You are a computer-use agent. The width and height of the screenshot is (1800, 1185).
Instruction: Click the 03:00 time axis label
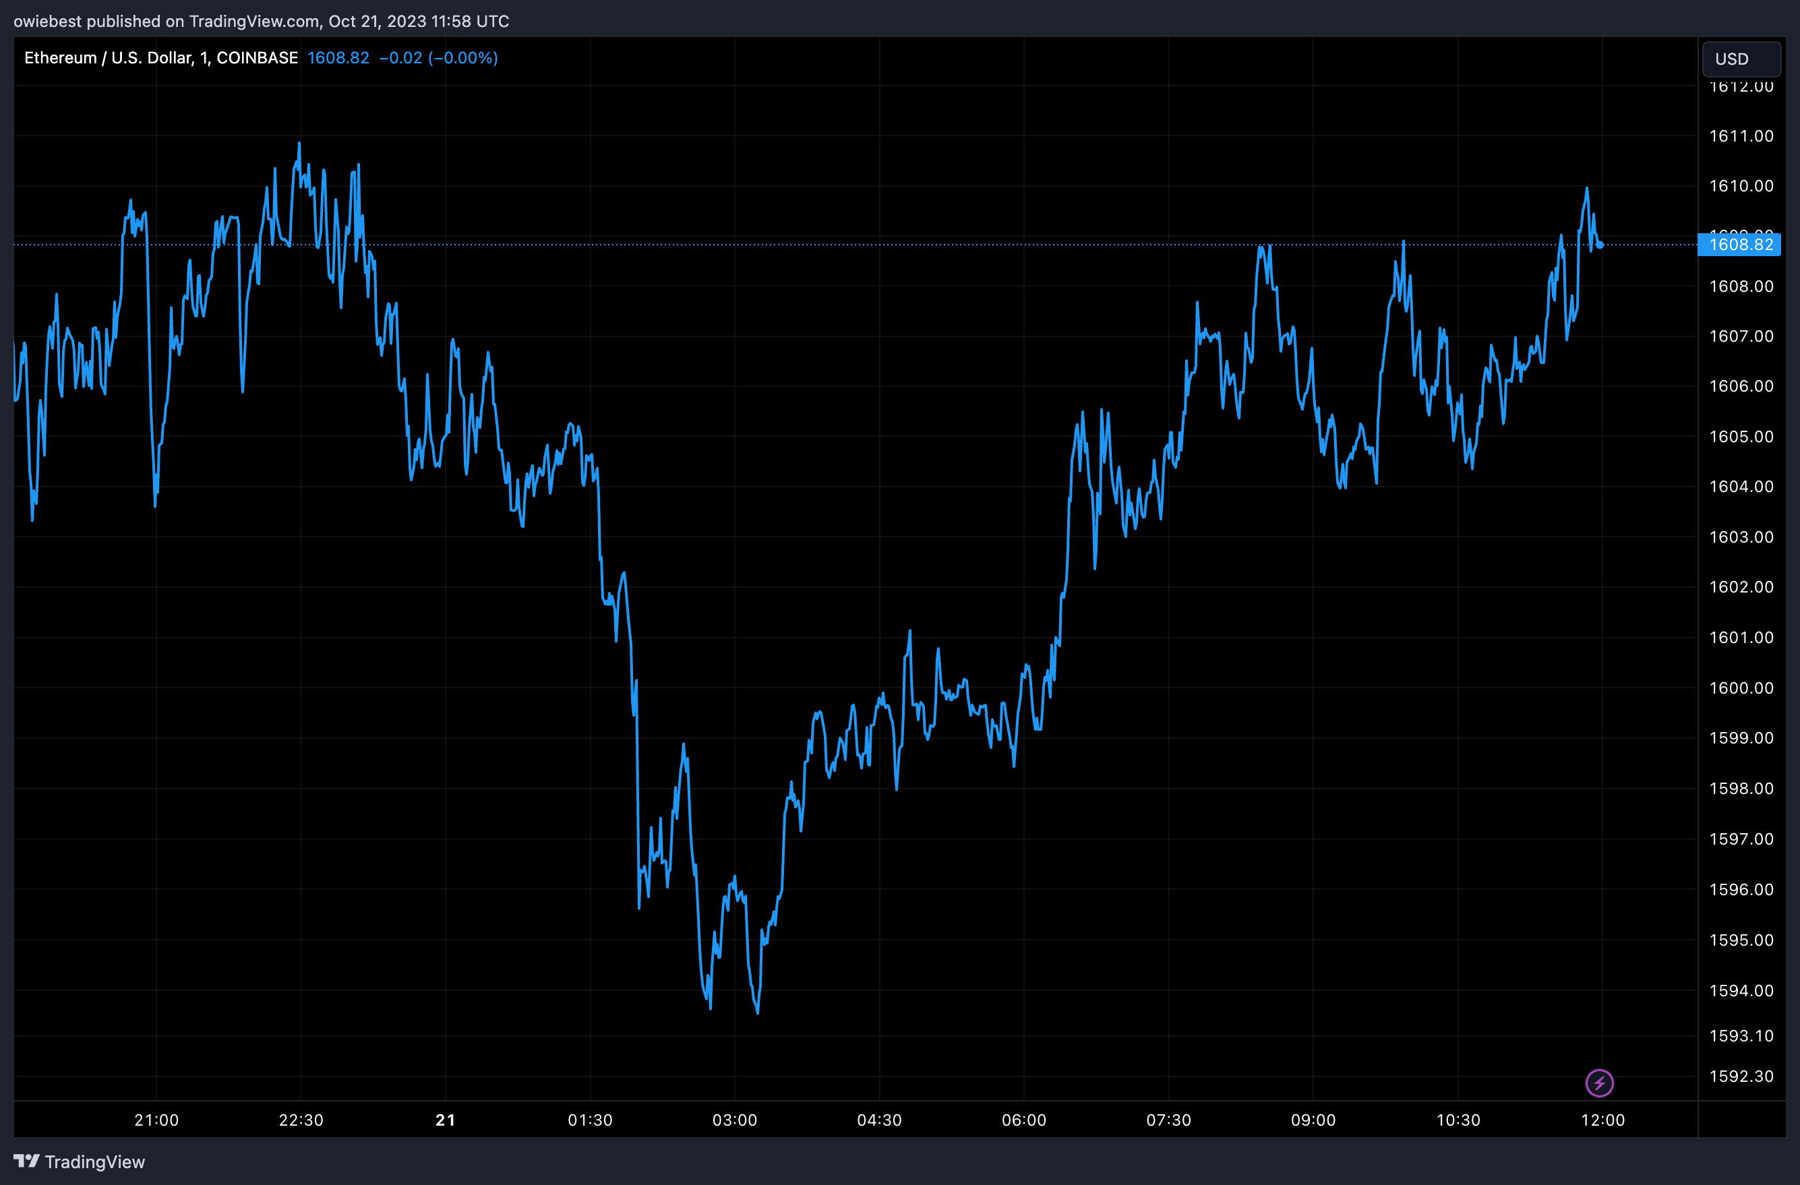pyautogui.click(x=734, y=1120)
